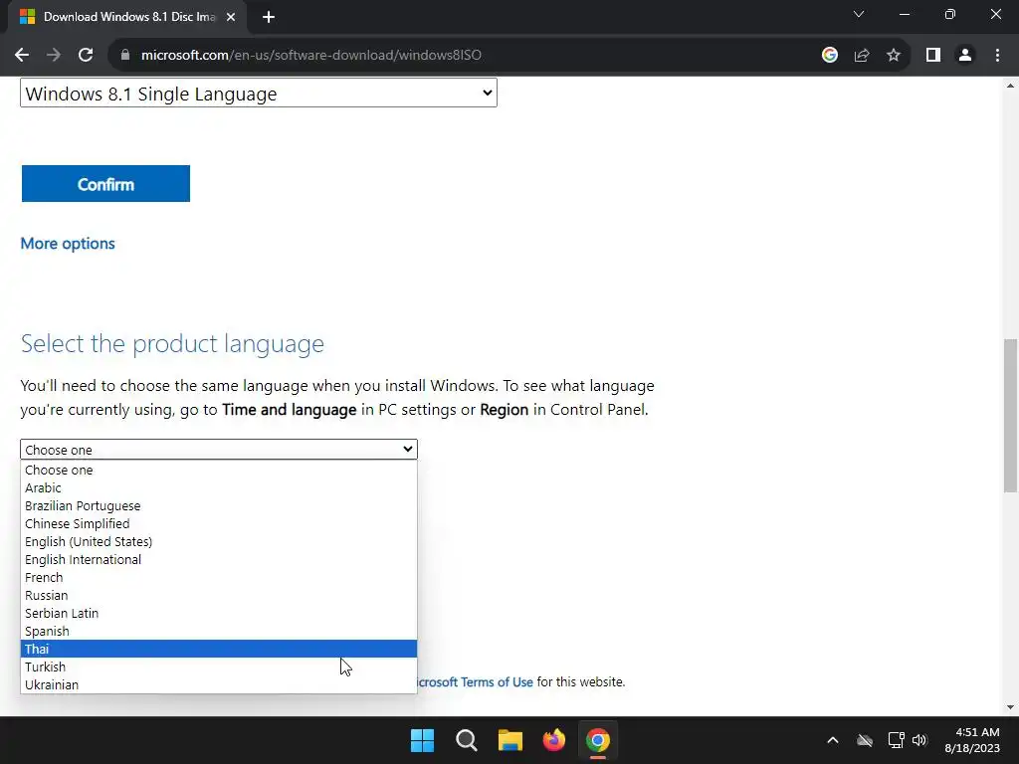Select Serbian Latin language option
The height and width of the screenshot is (764, 1019).
coord(219,613)
